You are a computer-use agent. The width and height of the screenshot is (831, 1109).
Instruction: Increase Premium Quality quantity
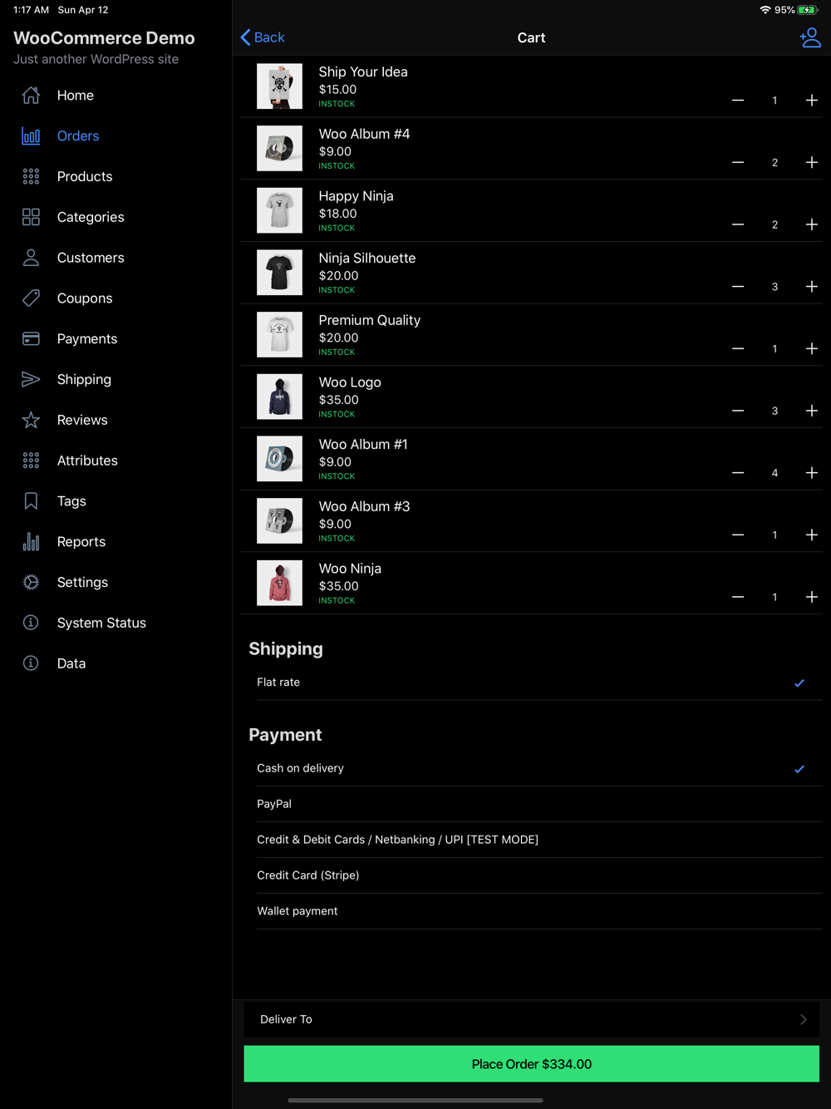coord(812,349)
